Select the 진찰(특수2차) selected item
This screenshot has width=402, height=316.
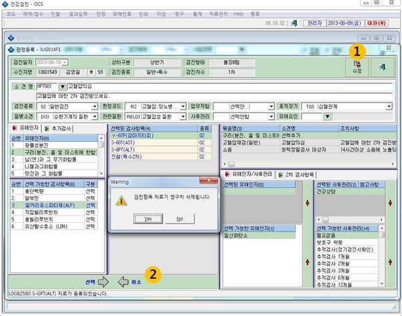(x=161, y=156)
